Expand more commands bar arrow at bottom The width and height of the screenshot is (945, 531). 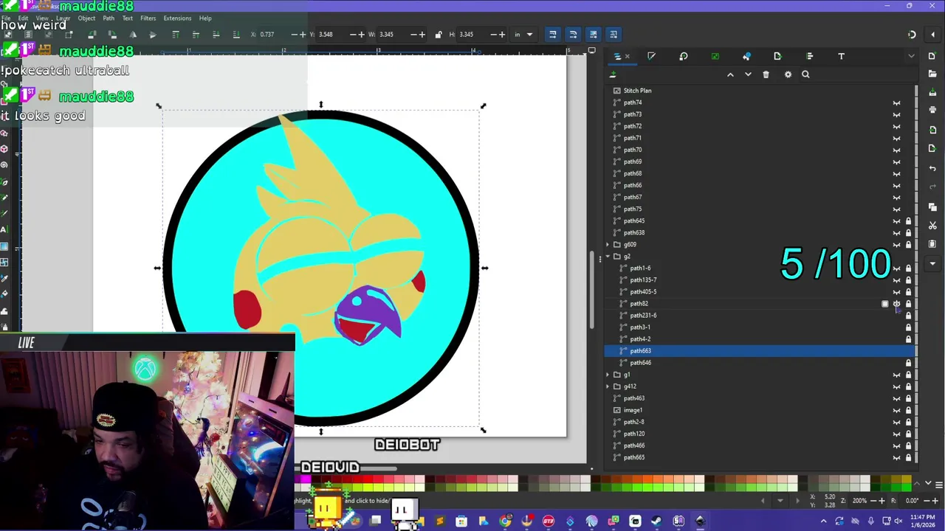point(932,263)
